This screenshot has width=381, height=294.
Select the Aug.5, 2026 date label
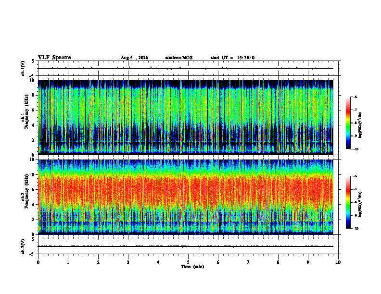pyautogui.click(x=134, y=58)
